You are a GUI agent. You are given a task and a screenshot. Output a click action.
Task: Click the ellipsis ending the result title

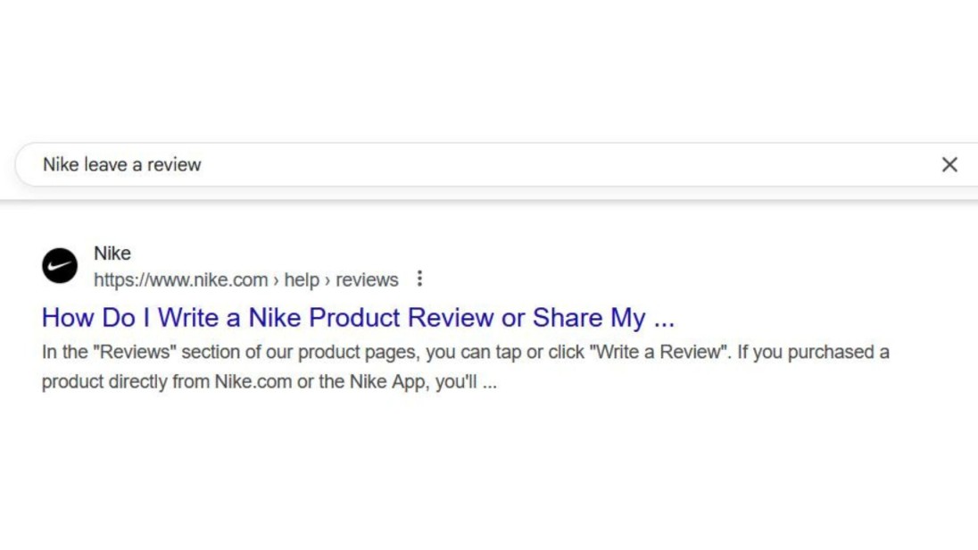click(663, 320)
